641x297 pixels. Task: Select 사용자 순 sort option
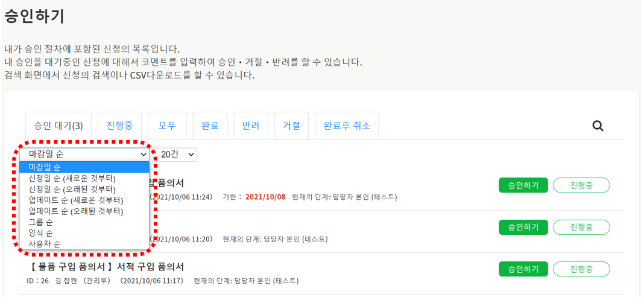pyautogui.click(x=45, y=244)
